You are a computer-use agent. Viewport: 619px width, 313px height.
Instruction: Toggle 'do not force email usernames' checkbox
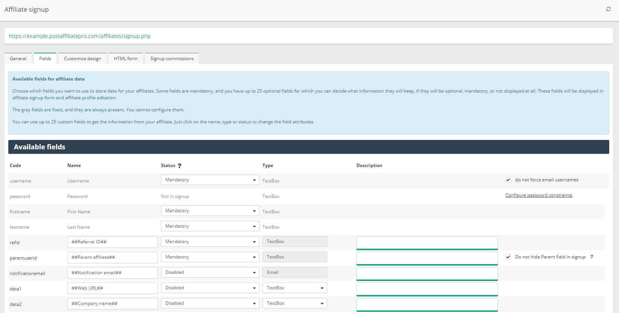point(508,180)
